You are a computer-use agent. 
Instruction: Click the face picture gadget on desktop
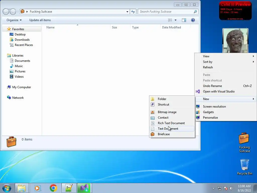tap(235, 40)
